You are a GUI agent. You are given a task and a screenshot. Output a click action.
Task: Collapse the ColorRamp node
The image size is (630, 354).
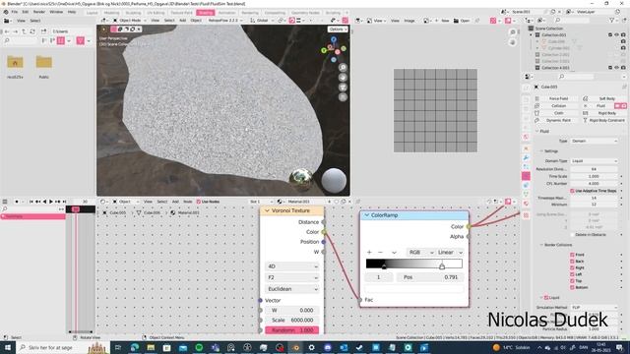point(367,215)
